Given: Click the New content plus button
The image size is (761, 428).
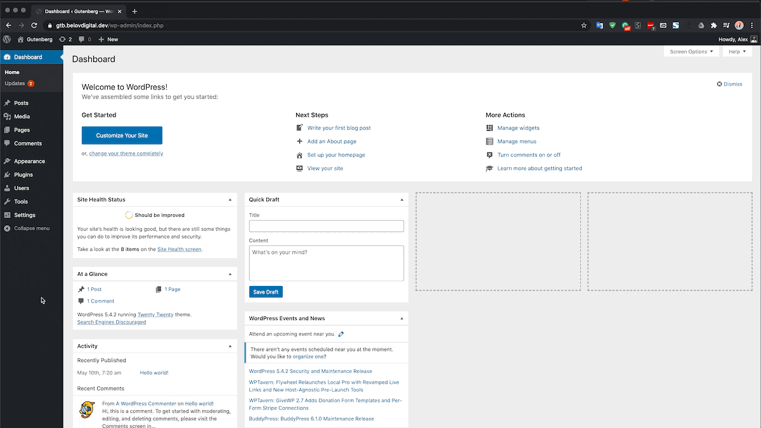Looking at the screenshot, I should point(108,39).
